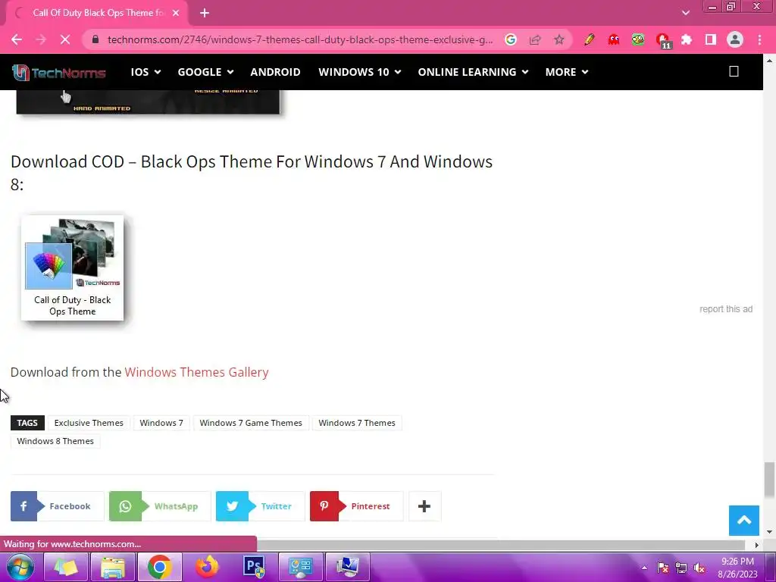The width and height of the screenshot is (776, 582).
Task: Open the pencil extension icon
Action: click(x=589, y=39)
